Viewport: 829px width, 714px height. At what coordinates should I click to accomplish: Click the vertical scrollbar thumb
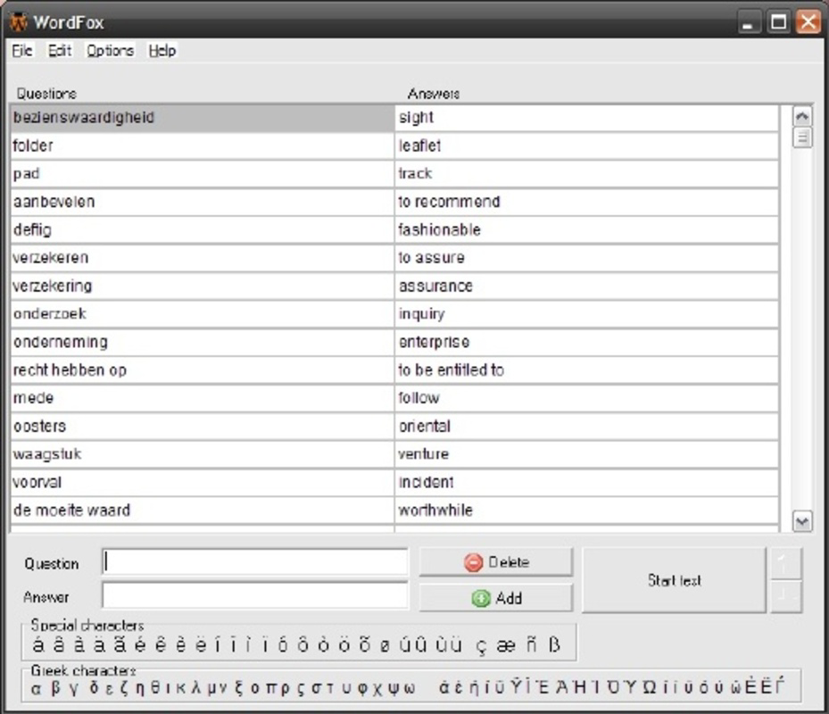802,137
